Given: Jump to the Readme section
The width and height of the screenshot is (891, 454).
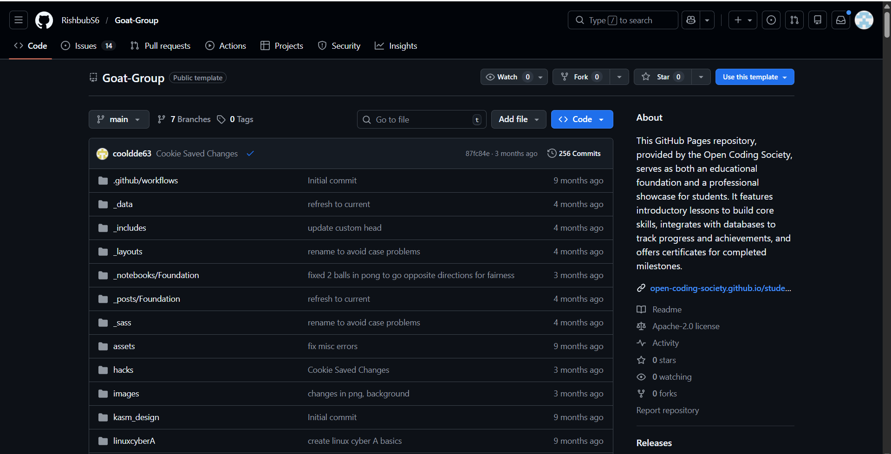Looking at the screenshot, I should pyautogui.click(x=667, y=310).
